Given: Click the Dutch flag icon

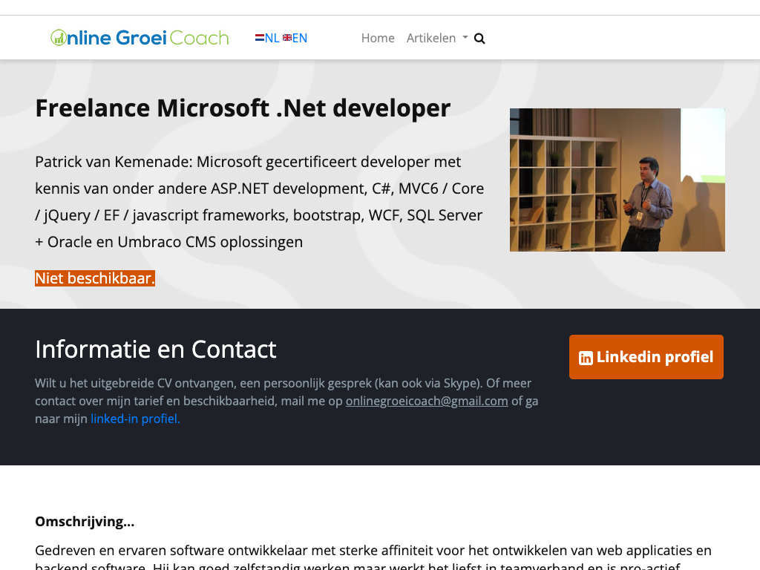Looking at the screenshot, I should tap(260, 38).
